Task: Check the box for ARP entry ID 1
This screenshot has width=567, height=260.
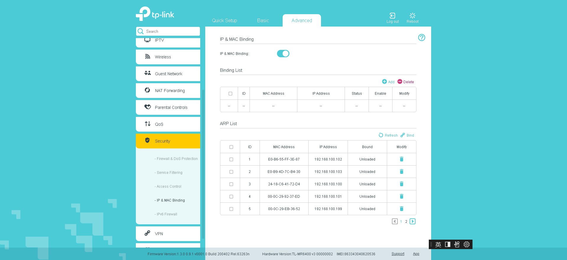Action: [x=231, y=159]
